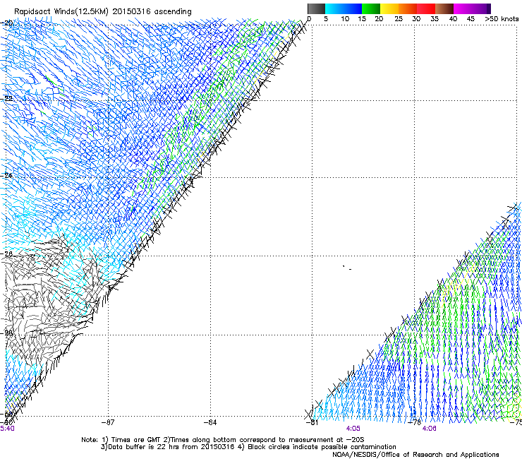Select the red 30-35 knots color swatch
Image resolution: width=522 pixels, height=459 pixels.
426,8
